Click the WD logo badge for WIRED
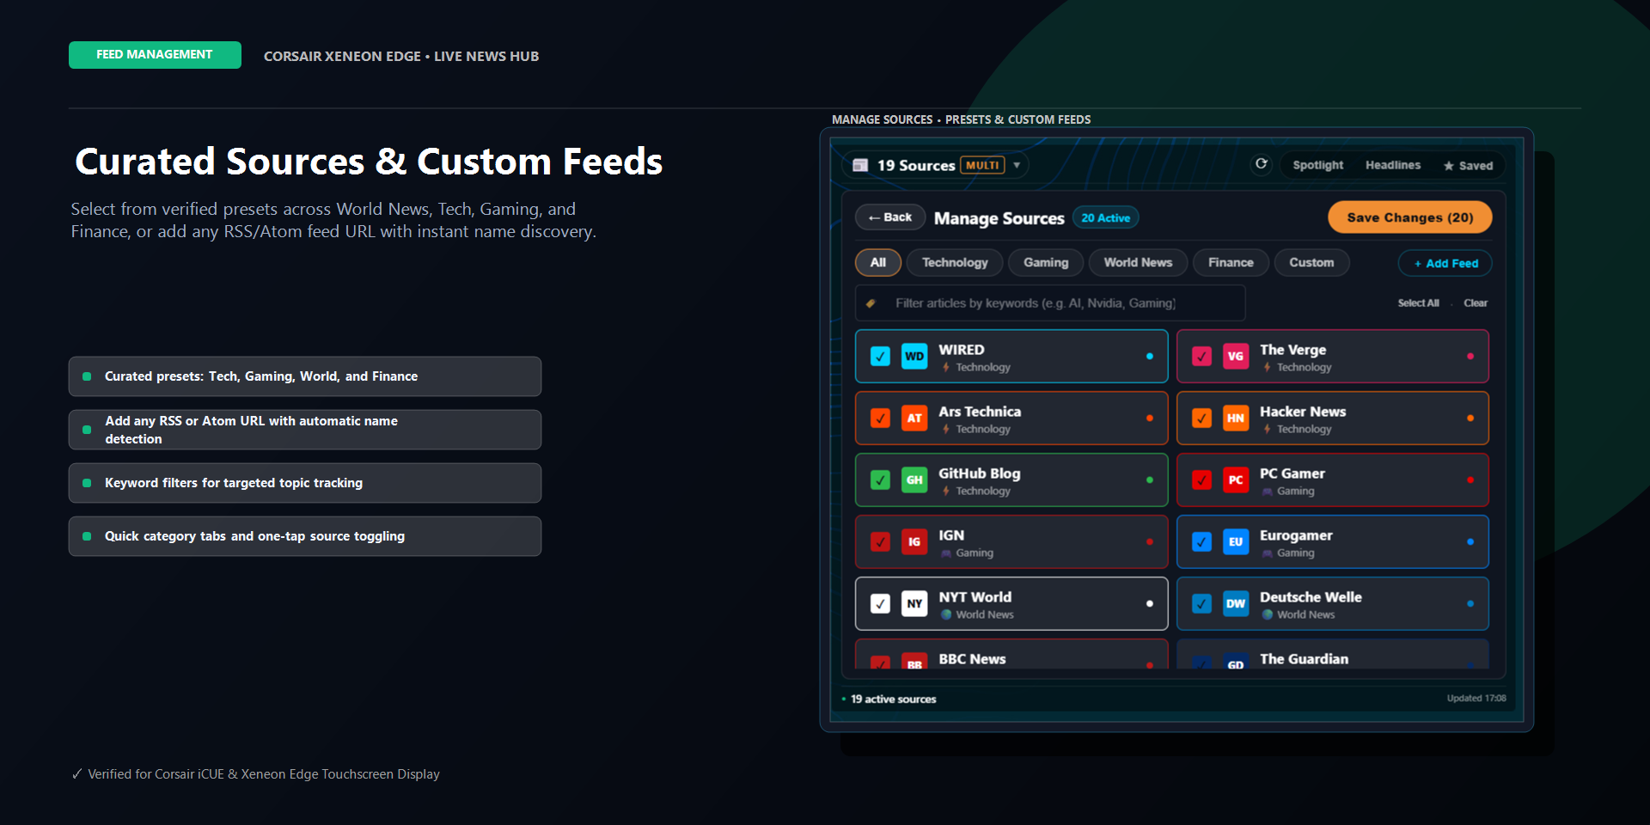Screen dimensions: 1650x825 914,356
